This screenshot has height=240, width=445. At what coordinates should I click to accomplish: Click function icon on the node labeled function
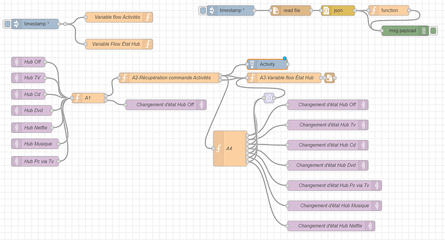(373, 10)
